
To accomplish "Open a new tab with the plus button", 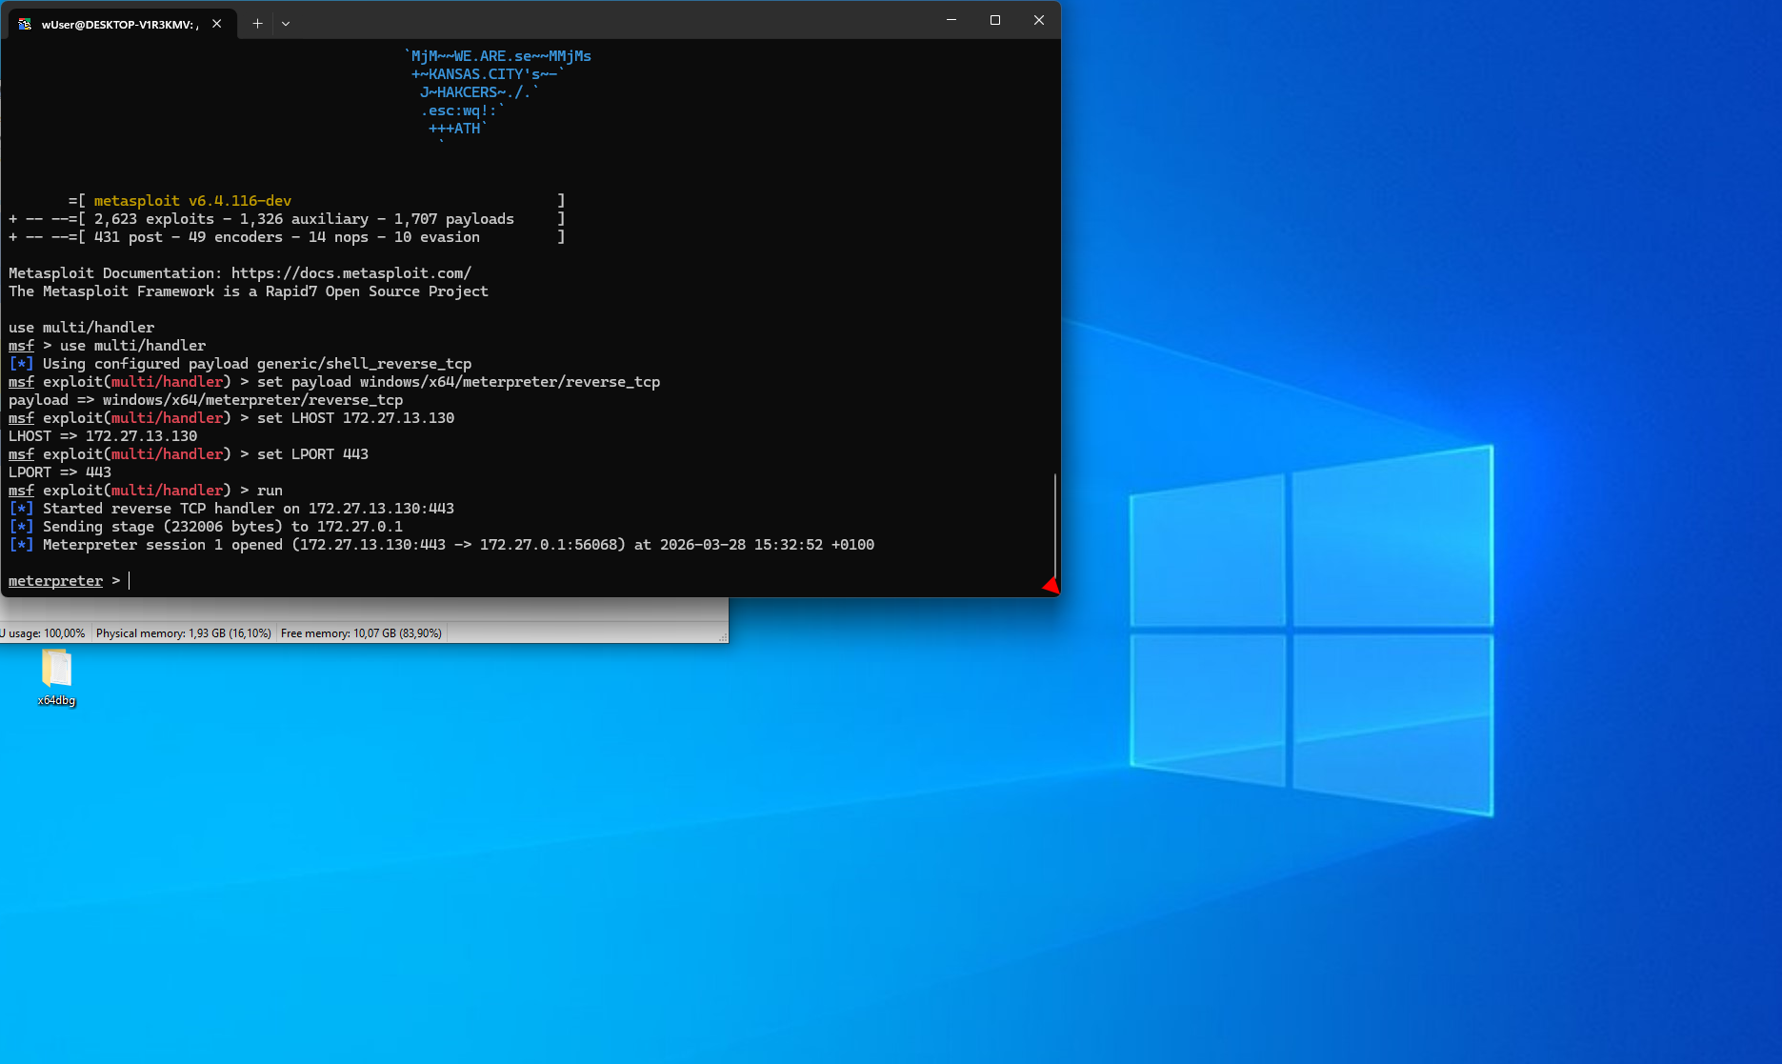I will [256, 23].
